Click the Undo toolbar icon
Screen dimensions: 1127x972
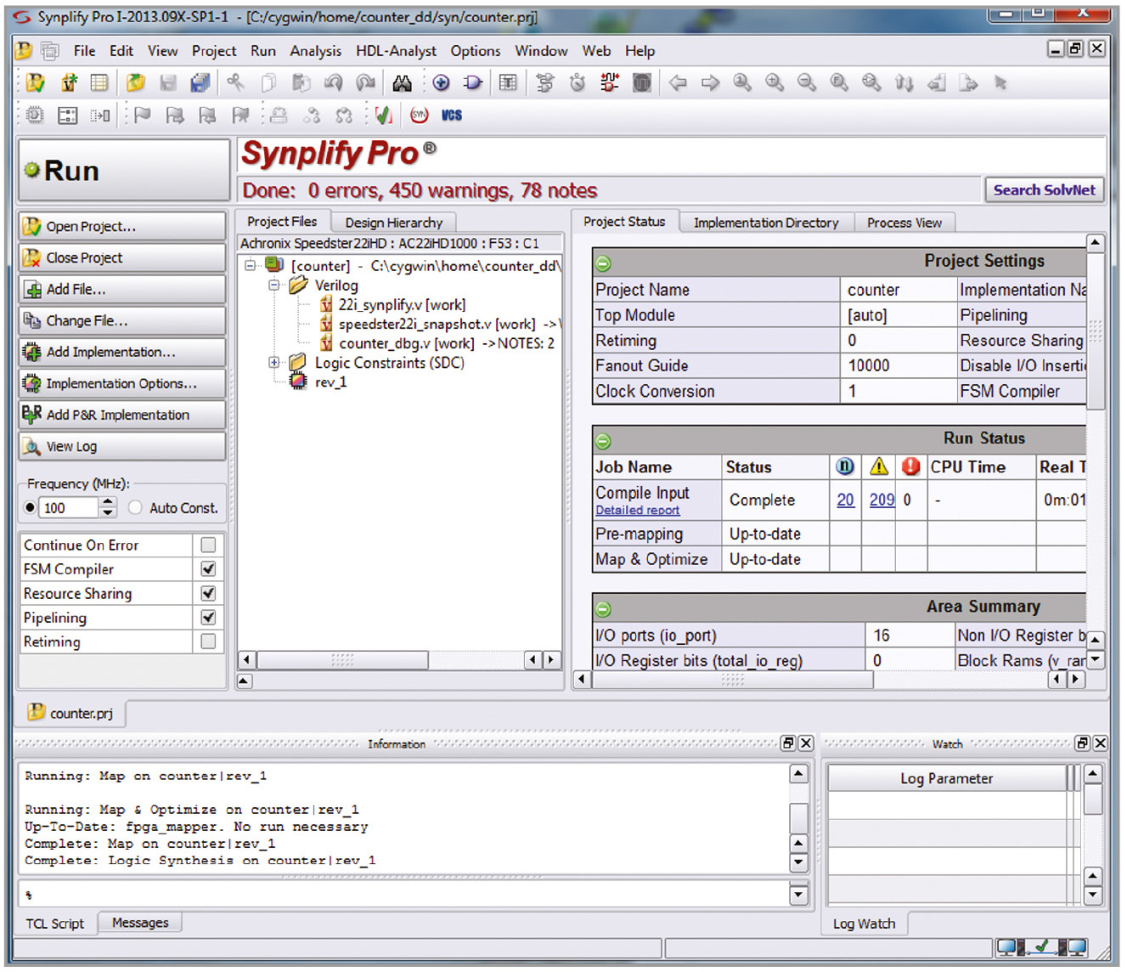333,82
